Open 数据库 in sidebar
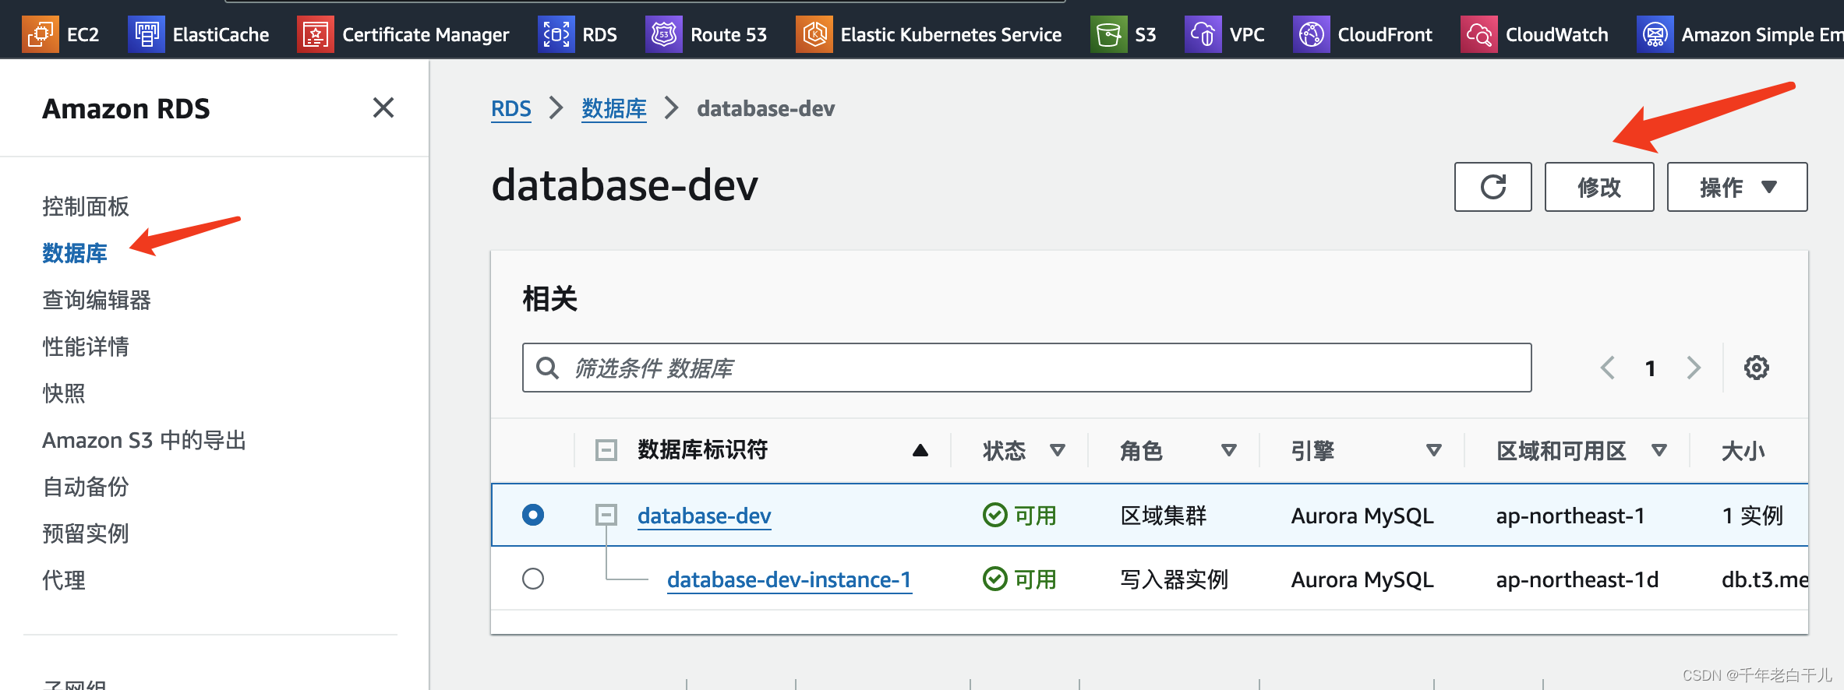Image resolution: width=1844 pixels, height=690 pixels. click(75, 253)
